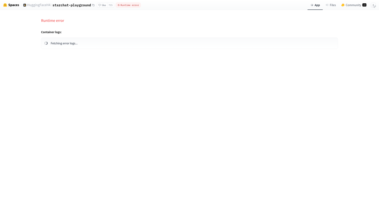Switch to the App tab

315,5
